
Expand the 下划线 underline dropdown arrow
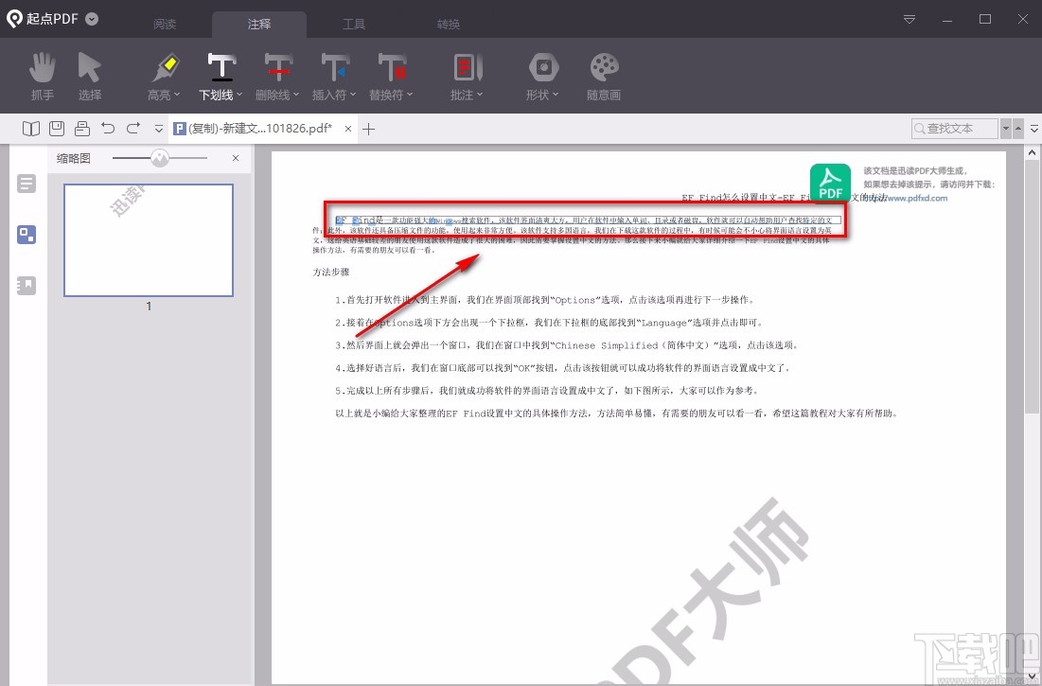239,95
